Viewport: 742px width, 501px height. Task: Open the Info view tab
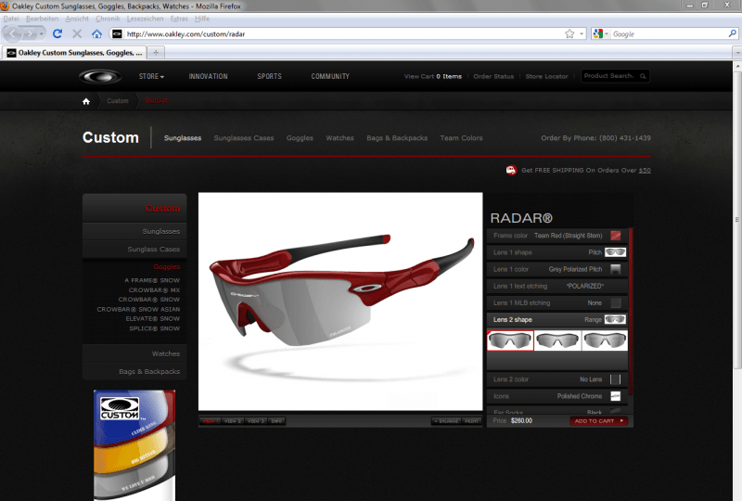pyautogui.click(x=277, y=421)
